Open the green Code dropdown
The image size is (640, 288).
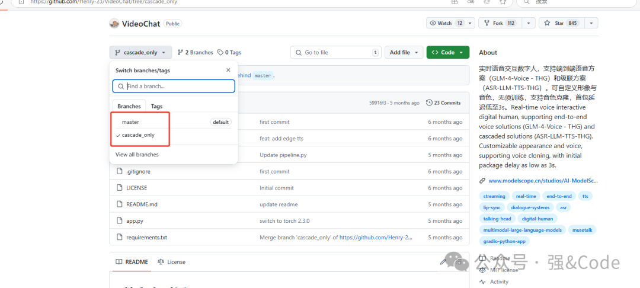click(448, 53)
